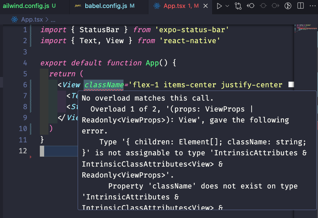
Task: Open the More Actions ellipsis menu
Action: pos(313,6)
